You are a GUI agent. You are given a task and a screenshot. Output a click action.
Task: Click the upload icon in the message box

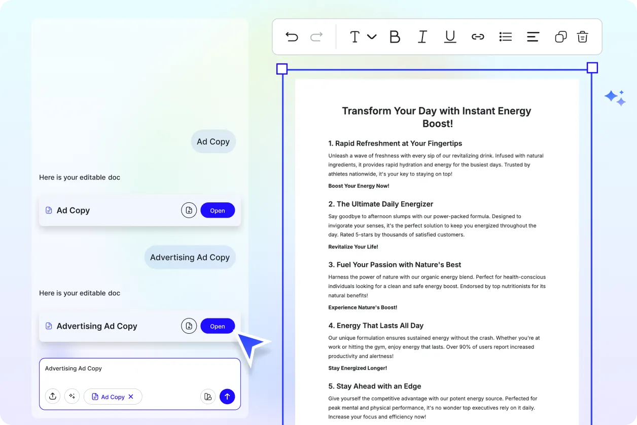click(53, 396)
